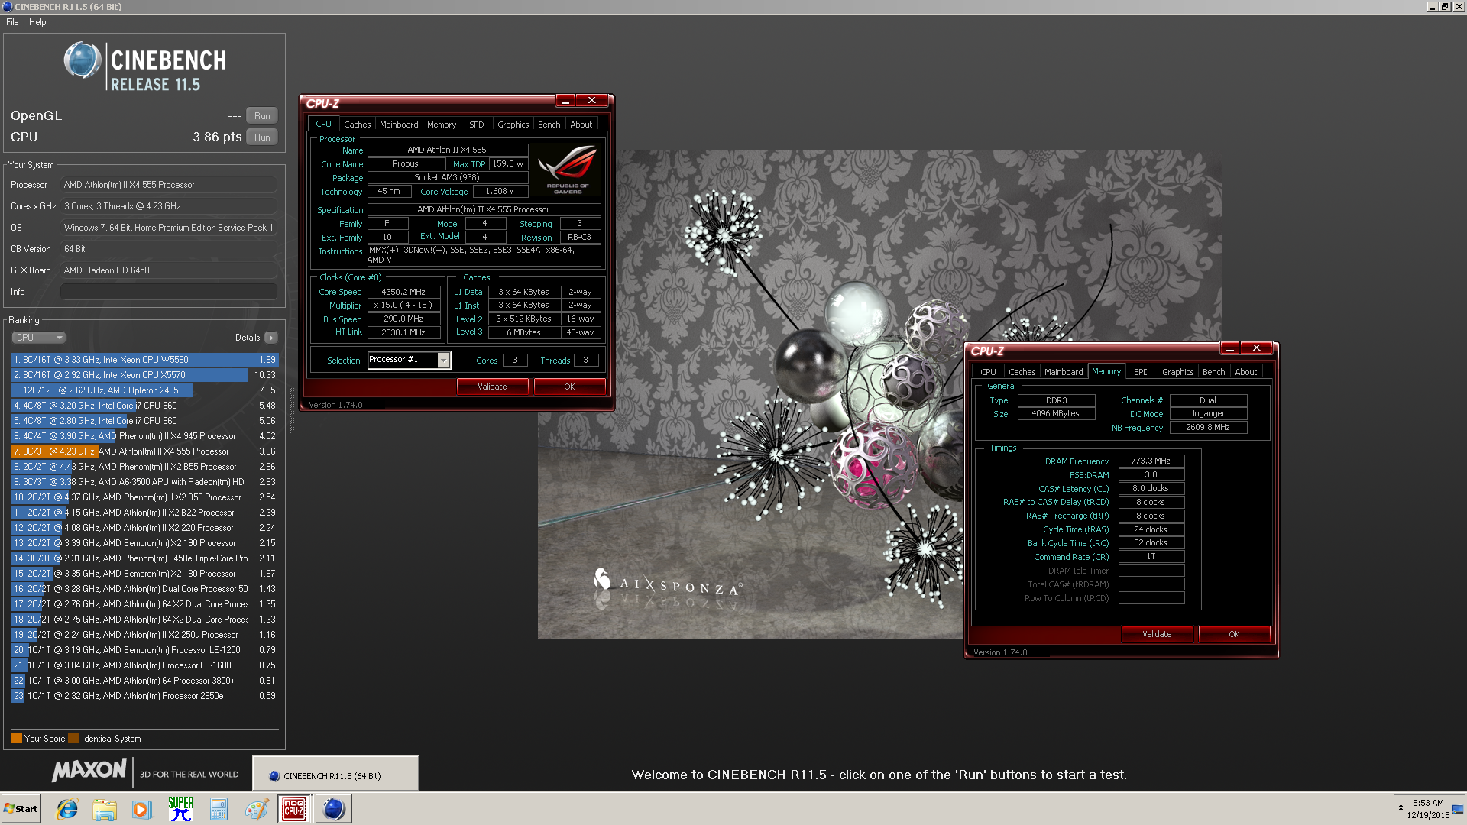Click Validate in the CPU-Z memory window
This screenshot has height=825, width=1467.
(x=1157, y=634)
